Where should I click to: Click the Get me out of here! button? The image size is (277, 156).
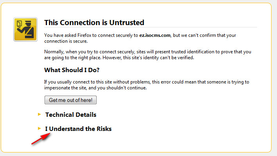pos(70,100)
